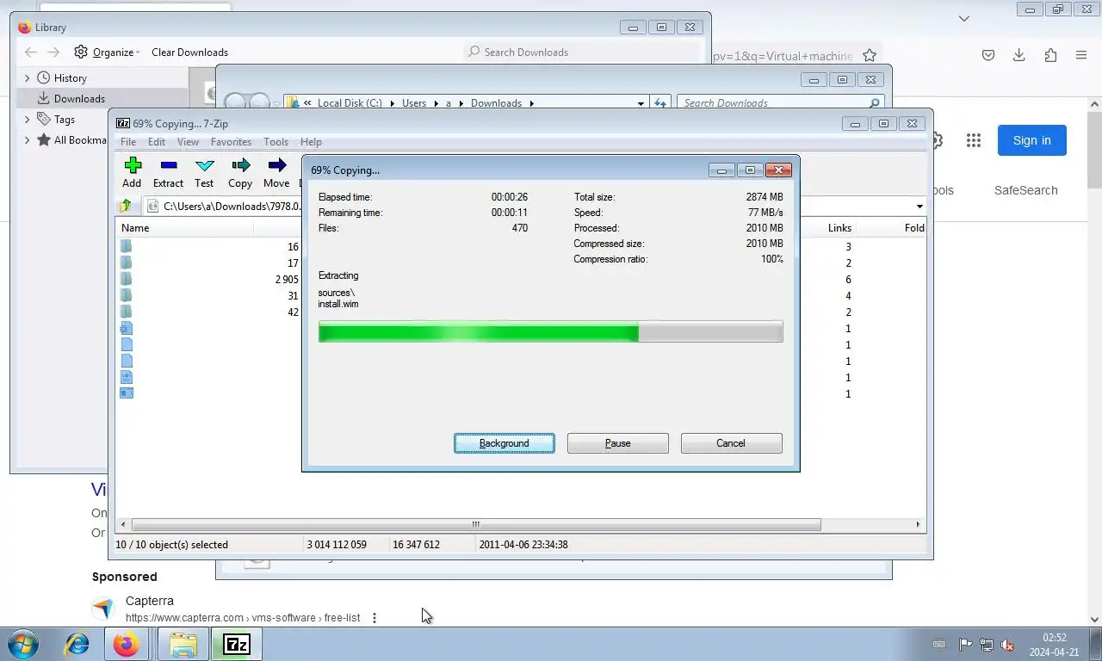Click Firefox list all tabs chevron
The width and height of the screenshot is (1102, 661).
964,18
